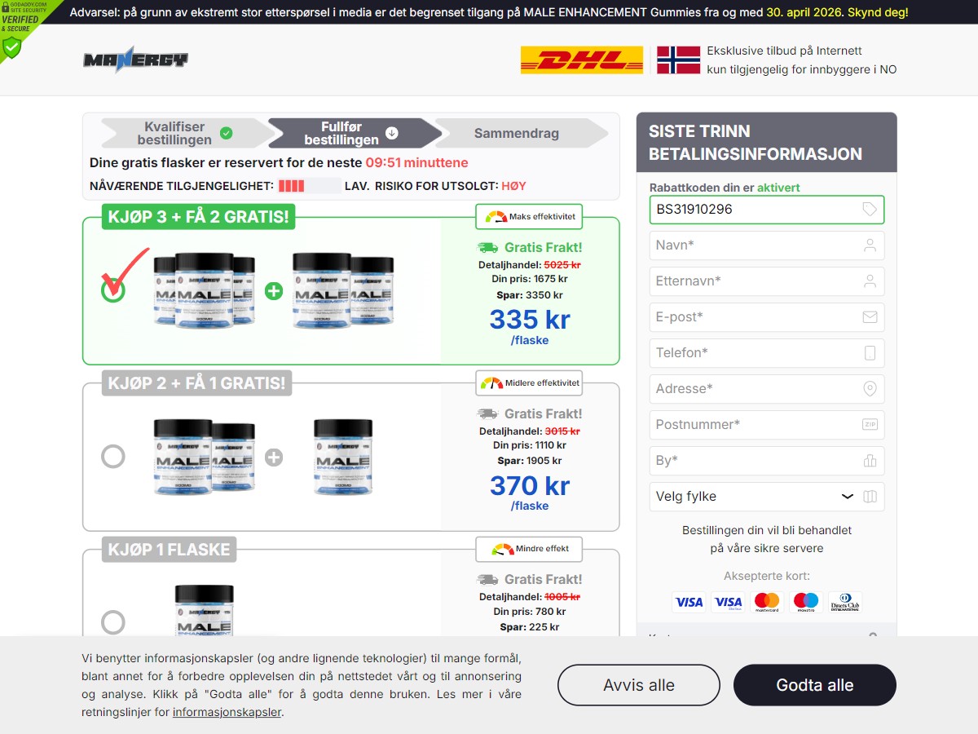Click the KJØP 2 + FÅ 1 GRATIS! banner

click(197, 383)
